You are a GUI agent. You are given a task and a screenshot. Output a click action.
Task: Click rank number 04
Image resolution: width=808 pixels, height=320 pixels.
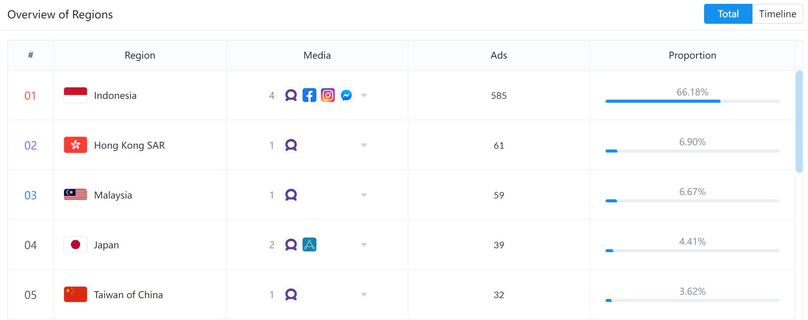pos(31,245)
